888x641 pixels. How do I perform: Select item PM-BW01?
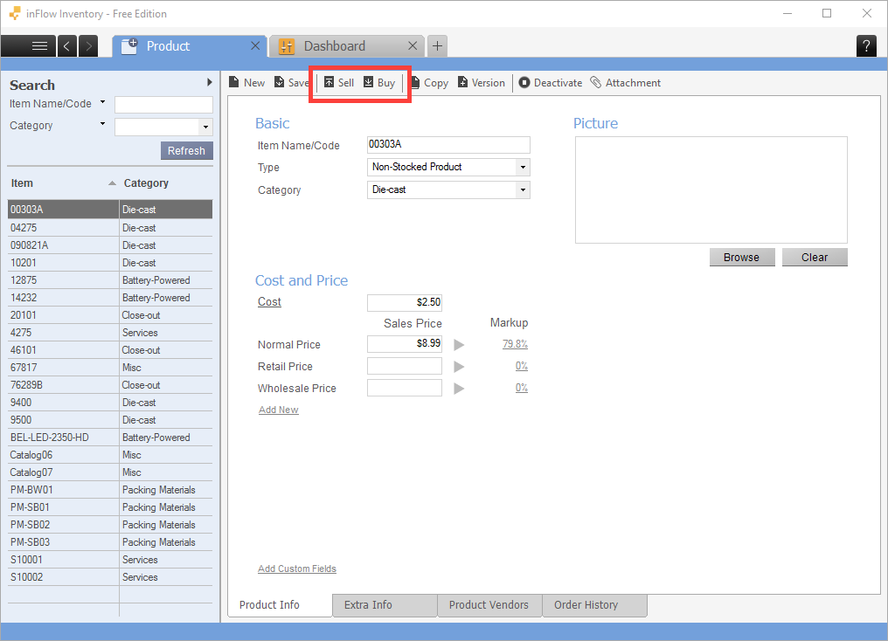tap(110, 489)
